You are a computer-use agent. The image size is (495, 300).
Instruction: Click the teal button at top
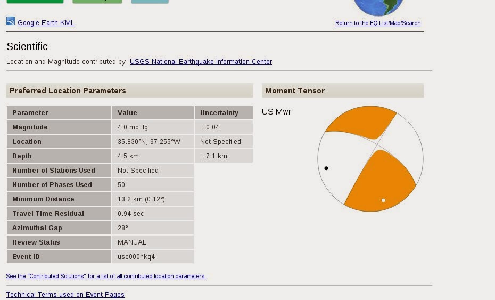[150, 2]
